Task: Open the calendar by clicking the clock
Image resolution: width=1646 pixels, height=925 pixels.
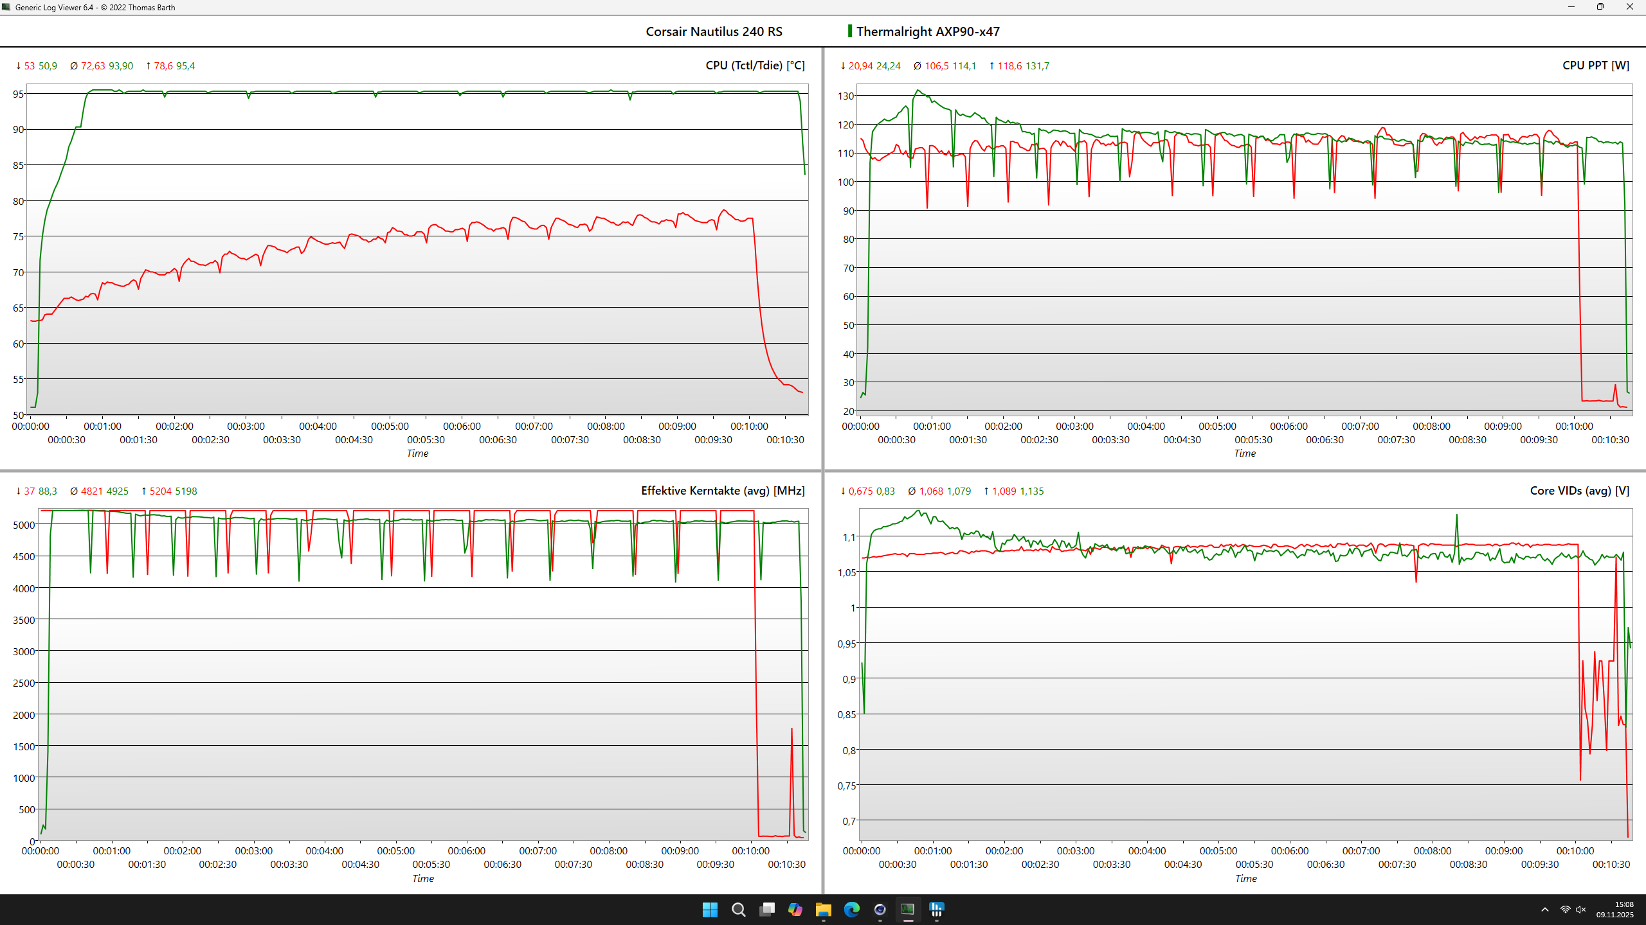Action: (1615, 910)
